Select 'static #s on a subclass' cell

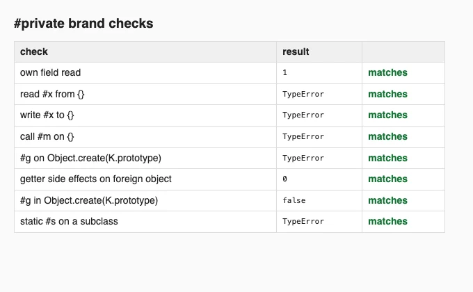pyautogui.click(x=145, y=221)
